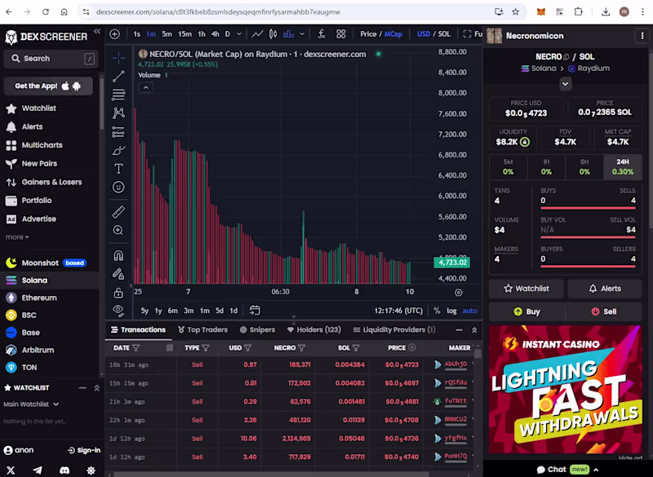
Task: Open the forecasting and measurement tools
Action: tap(118, 132)
